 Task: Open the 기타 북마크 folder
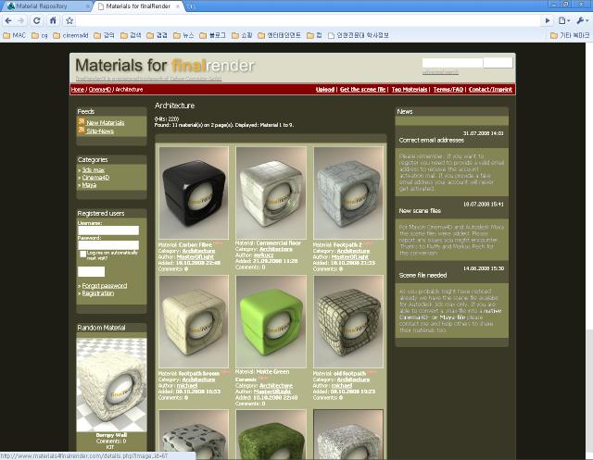click(x=570, y=35)
